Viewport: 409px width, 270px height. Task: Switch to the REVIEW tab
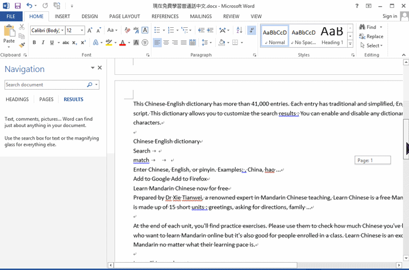coord(231,16)
